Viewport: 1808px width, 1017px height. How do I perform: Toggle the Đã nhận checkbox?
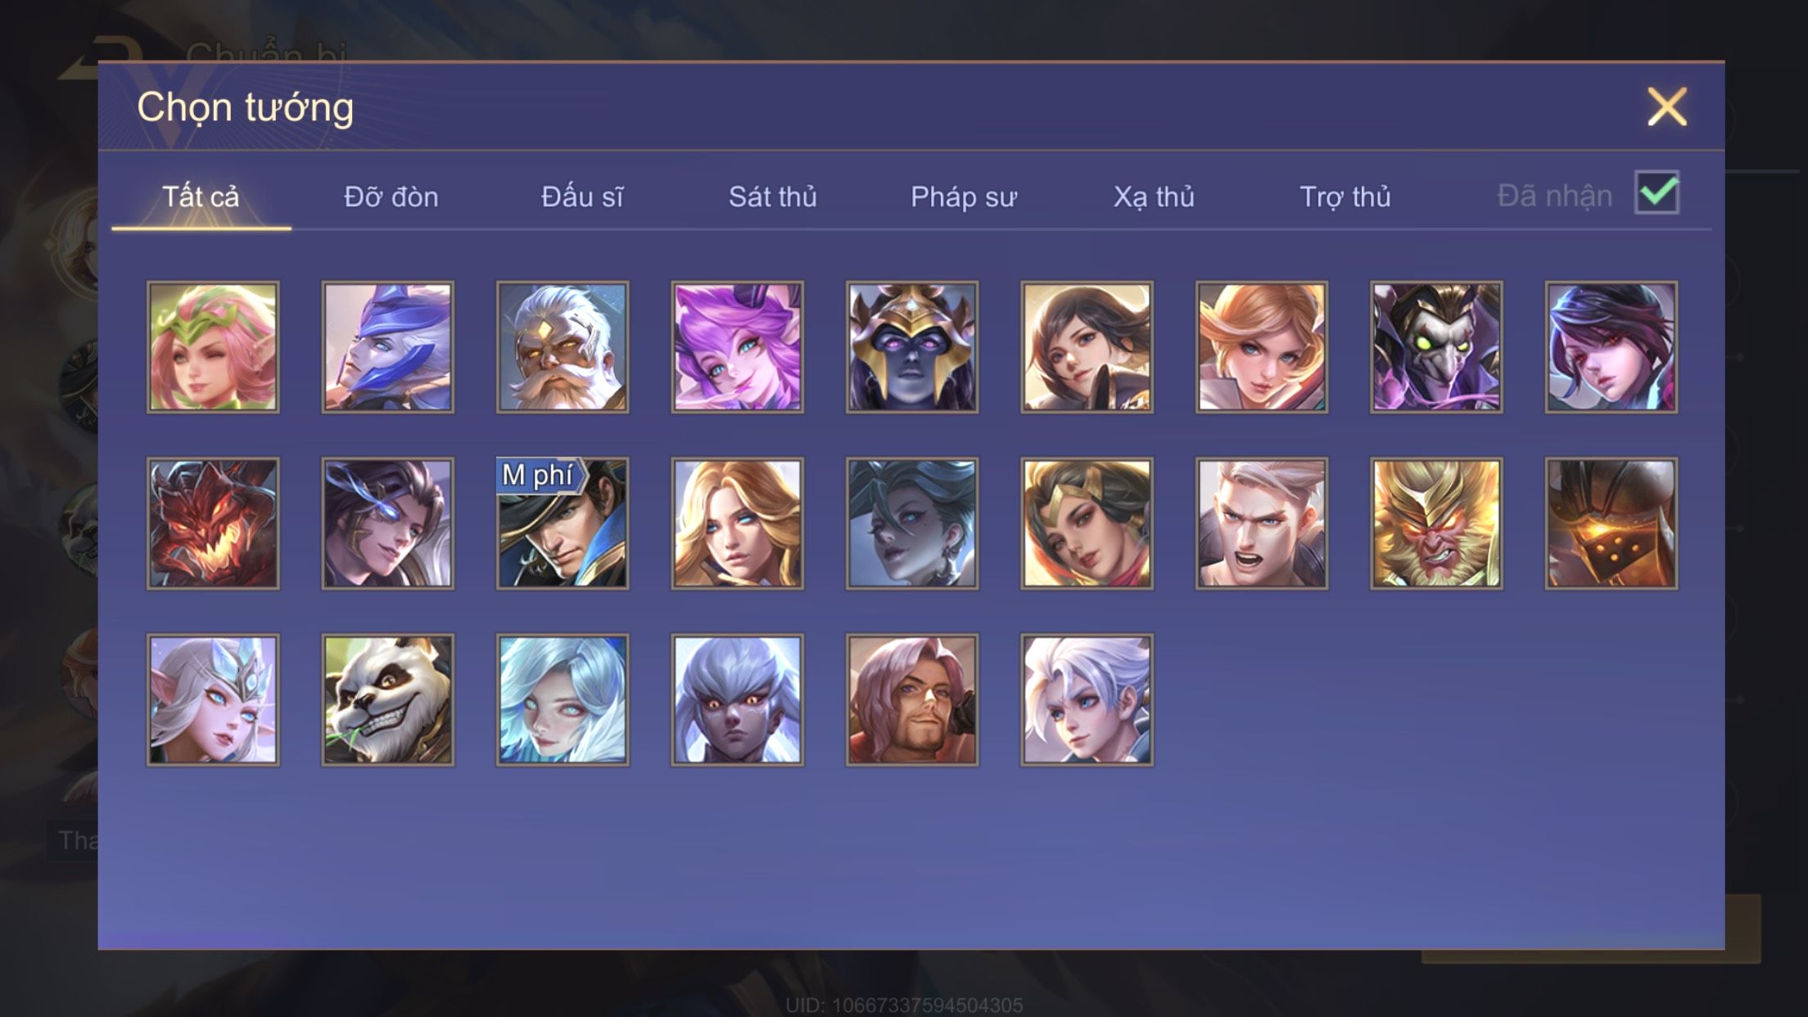1657,193
